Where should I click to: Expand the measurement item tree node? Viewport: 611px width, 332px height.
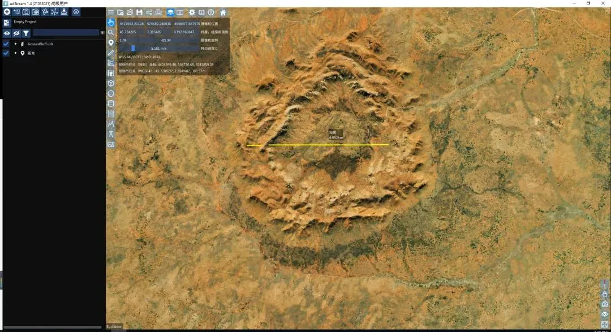click(16, 53)
